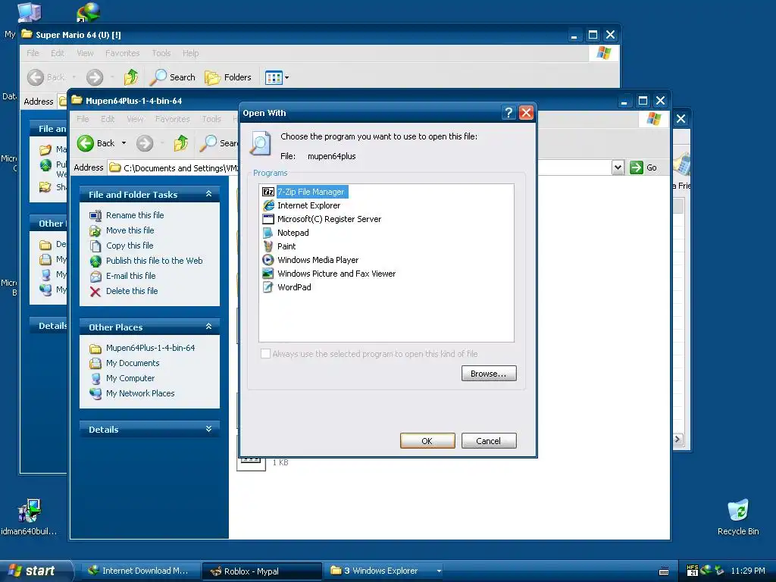
Task: Open My Network Places link
Action: coord(140,393)
